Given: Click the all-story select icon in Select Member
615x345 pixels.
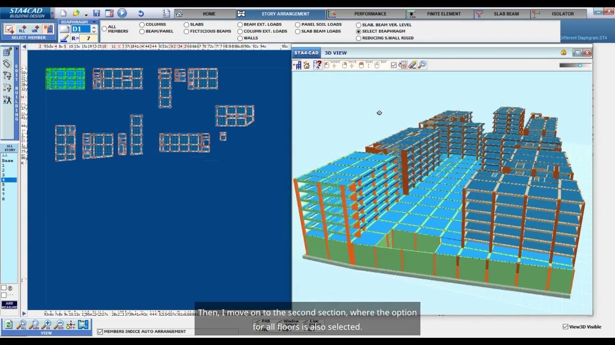Looking at the screenshot, I should click(x=48, y=29).
